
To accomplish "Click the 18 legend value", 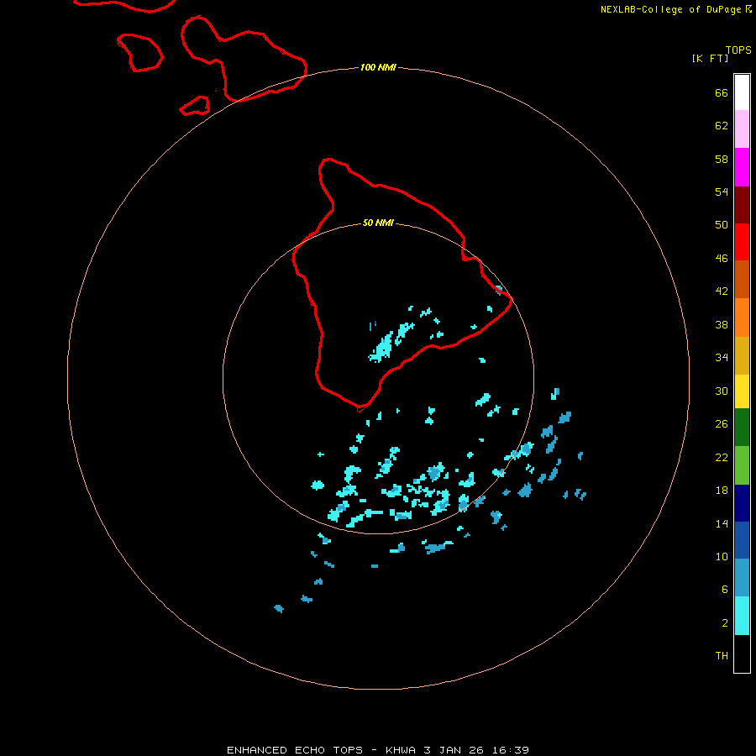I will point(722,491).
